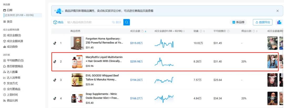Screen dimensions: 284x108
Task: Open the 成交金额($) filter
Action: coord(12,35)
